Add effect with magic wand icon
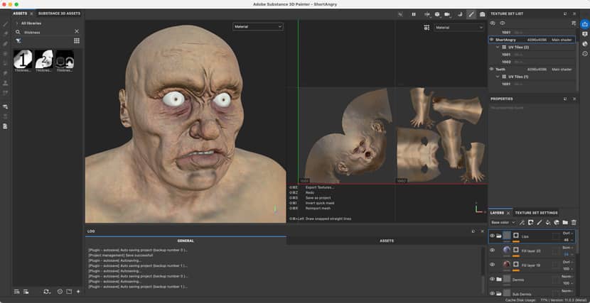590x303 pixels. 522,223
